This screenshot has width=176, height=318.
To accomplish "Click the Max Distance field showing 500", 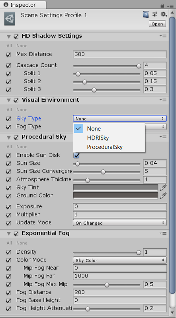I will (x=120, y=54).
